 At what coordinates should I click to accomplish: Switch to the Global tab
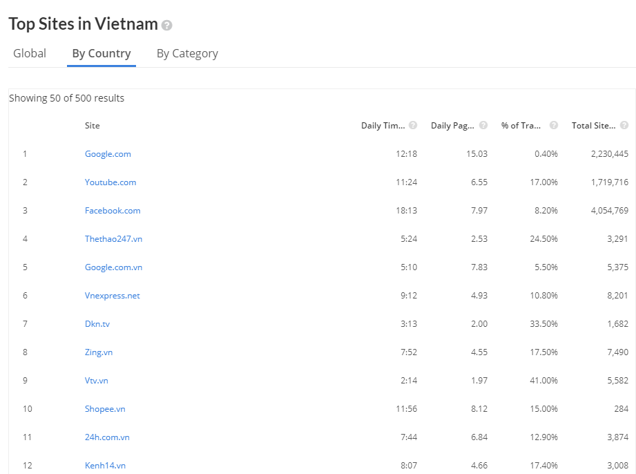(30, 54)
